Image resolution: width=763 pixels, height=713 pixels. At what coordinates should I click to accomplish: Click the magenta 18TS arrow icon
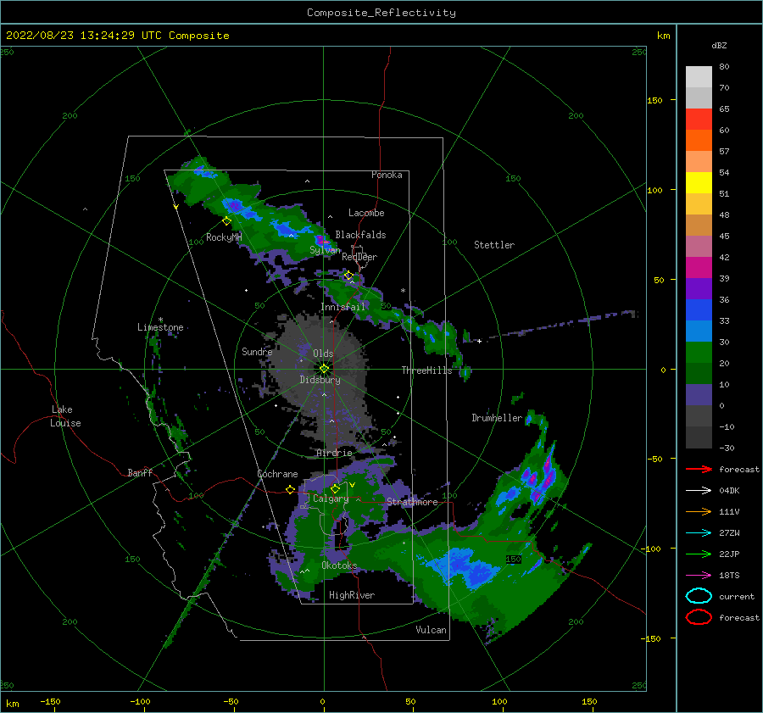(x=699, y=576)
